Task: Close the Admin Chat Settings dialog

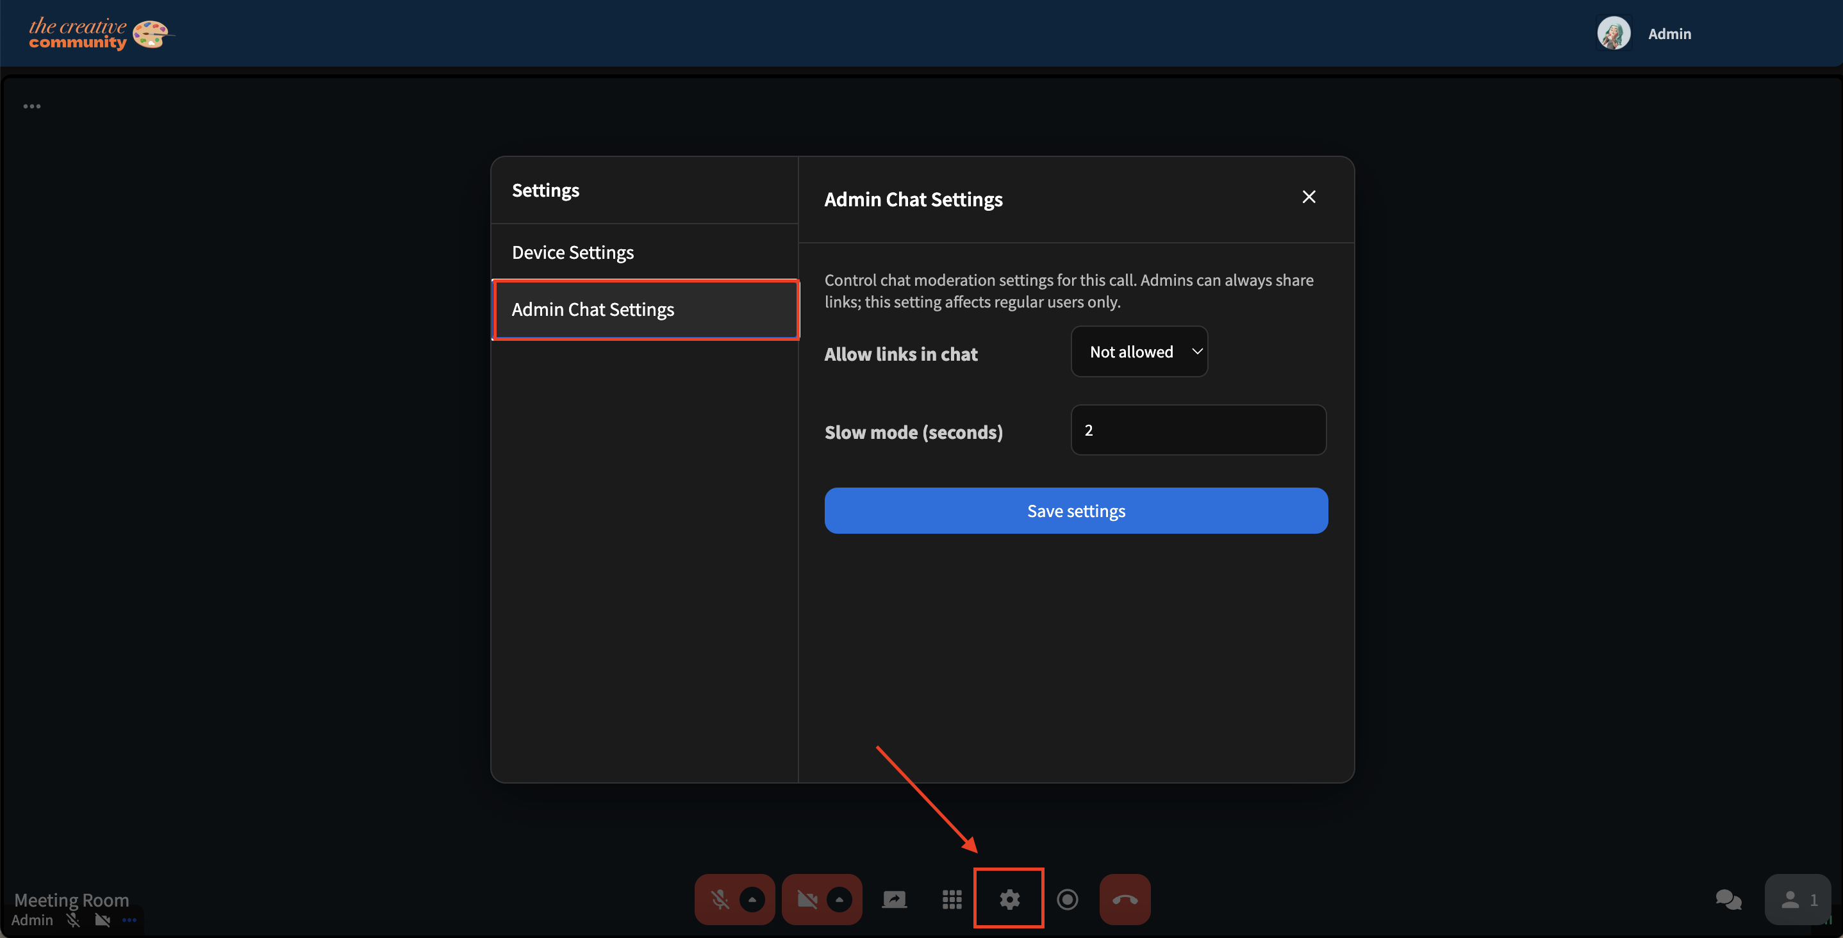Action: [1309, 197]
